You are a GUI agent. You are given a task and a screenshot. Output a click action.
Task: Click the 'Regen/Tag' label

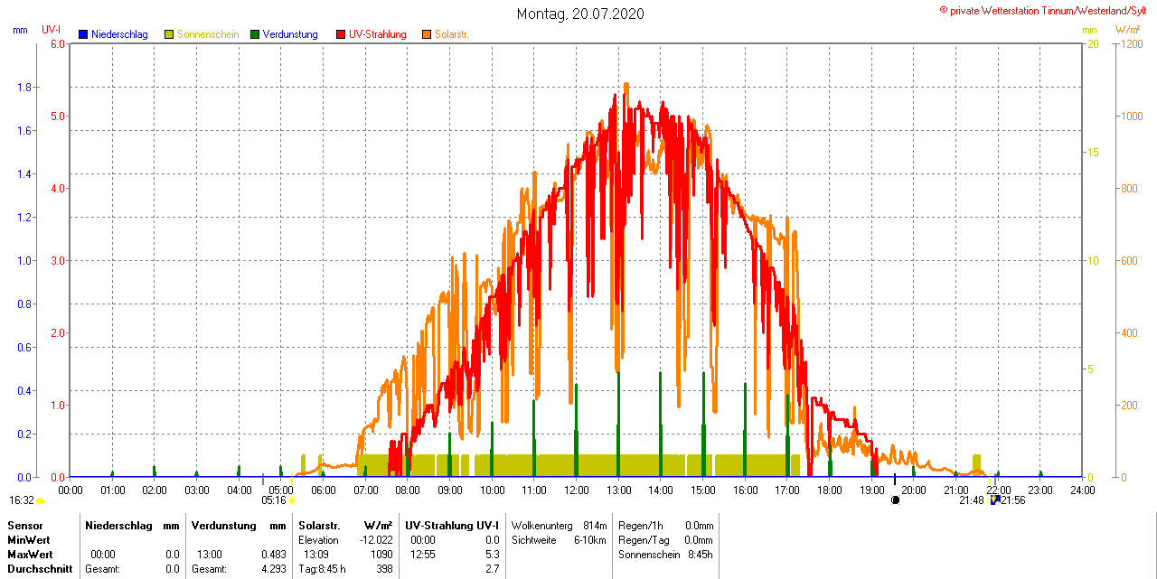pos(642,539)
